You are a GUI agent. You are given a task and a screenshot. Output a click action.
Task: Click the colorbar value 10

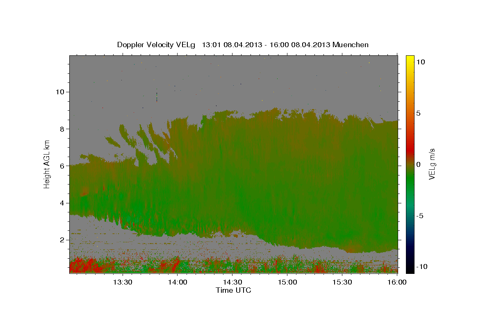click(x=420, y=62)
